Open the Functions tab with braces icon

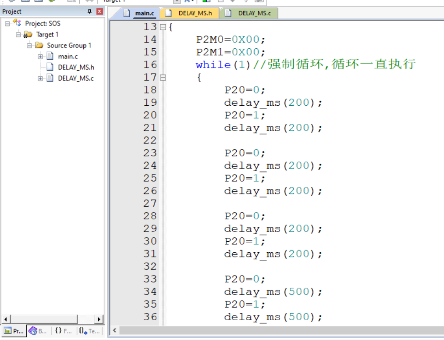coord(64,331)
